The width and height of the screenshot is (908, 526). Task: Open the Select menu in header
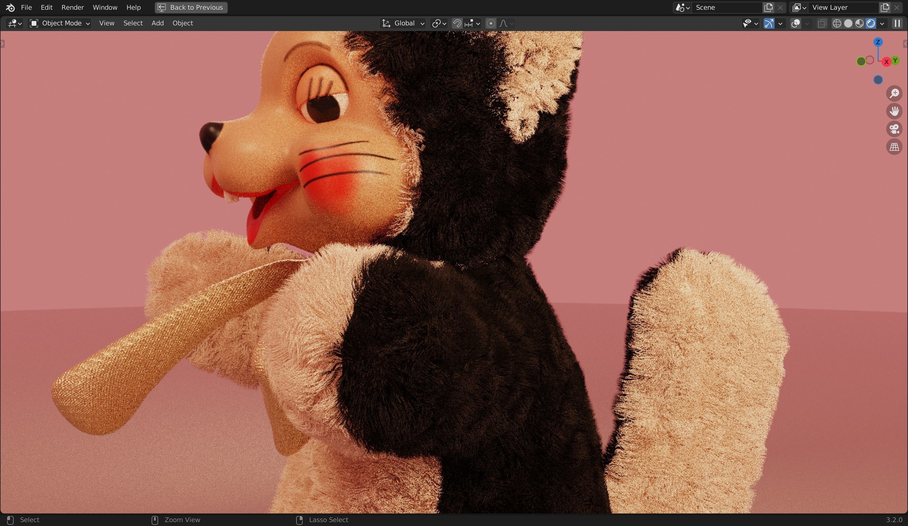pos(133,23)
